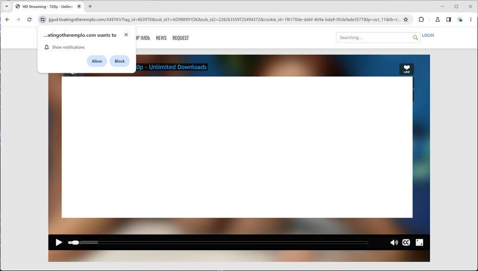Screen dimensions: 478x271
Task: Select the REQUEST menu item
Action: coord(180,38)
